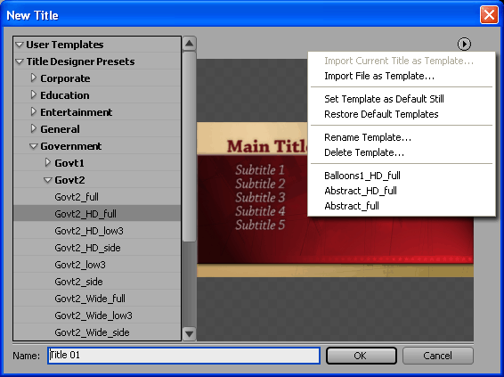
Task: Select the Govt2_HD_low3 template
Action: [x=97, y=231]
